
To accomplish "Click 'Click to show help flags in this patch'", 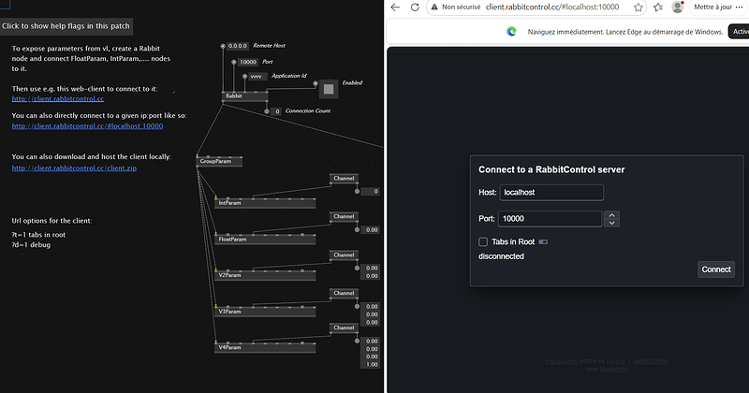I will pos(66,26).
